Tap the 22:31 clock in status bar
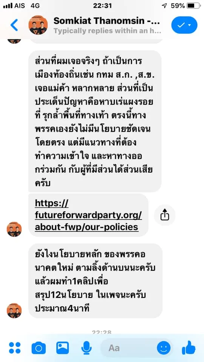This screenshot has width=204, height=362. pyautogui.click(x=102, y=6)
